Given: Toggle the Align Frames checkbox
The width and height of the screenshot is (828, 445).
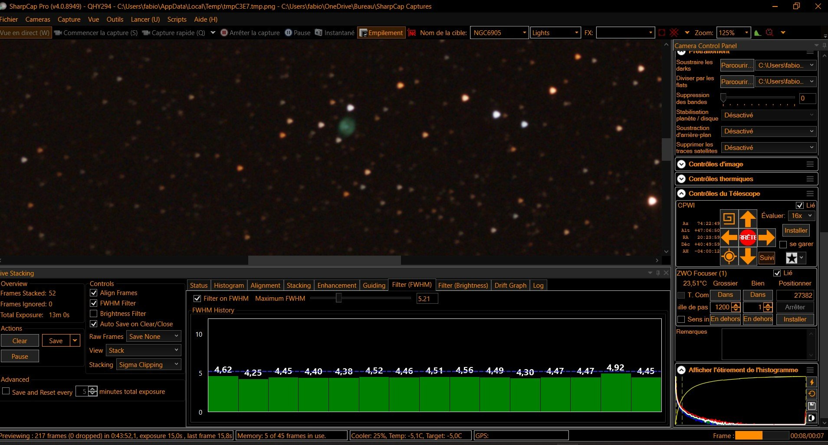Looking at the screenshot, I should point(93,293).
